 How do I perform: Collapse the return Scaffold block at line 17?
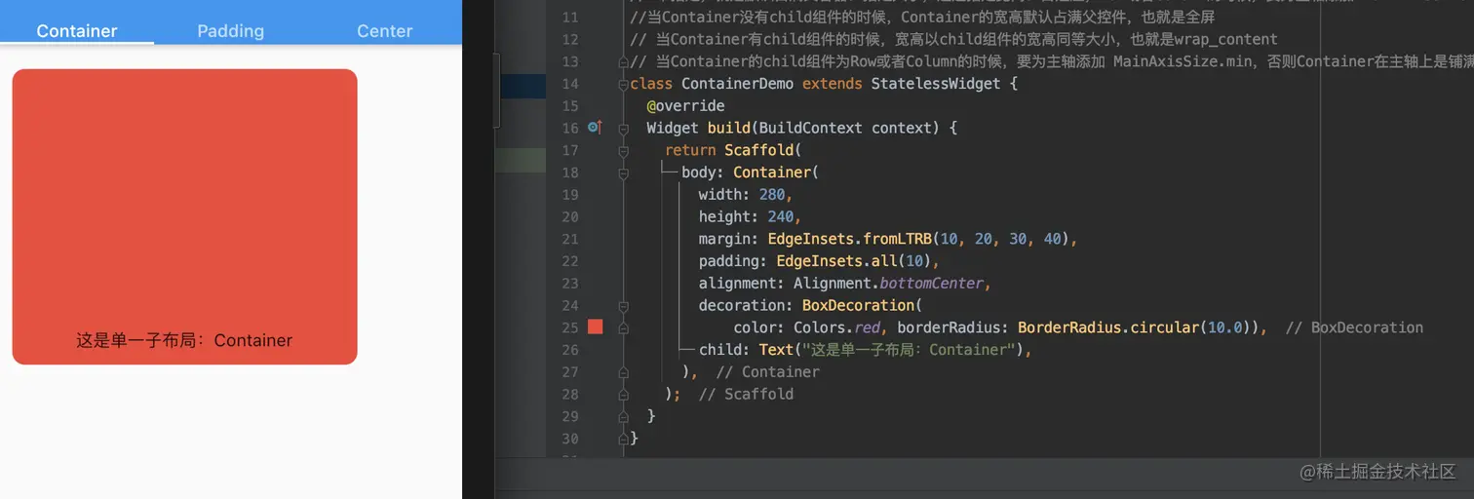click(624, 150)
